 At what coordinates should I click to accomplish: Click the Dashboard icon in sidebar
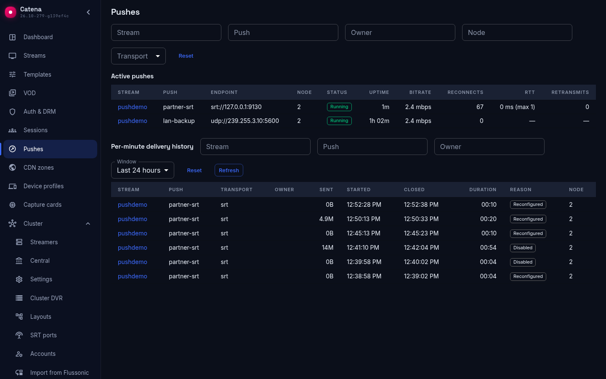13,37
